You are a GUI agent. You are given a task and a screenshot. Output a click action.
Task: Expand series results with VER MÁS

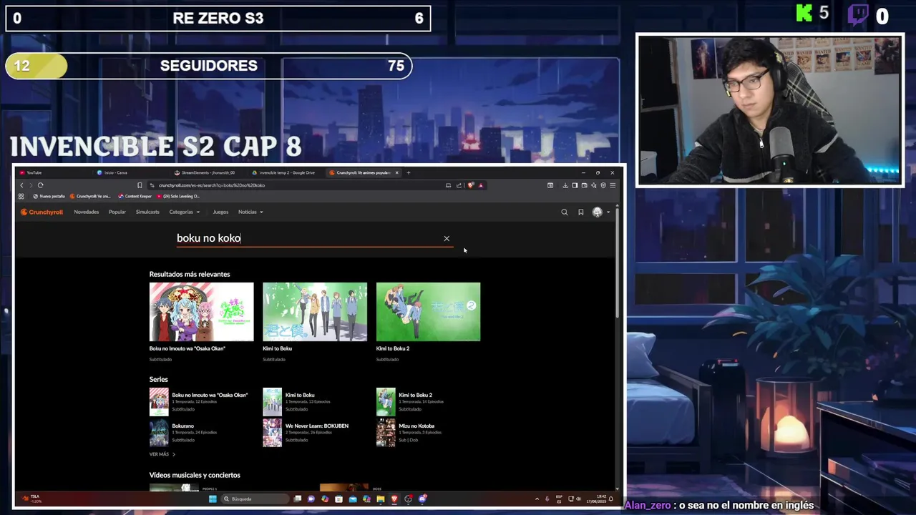(162, 454)
